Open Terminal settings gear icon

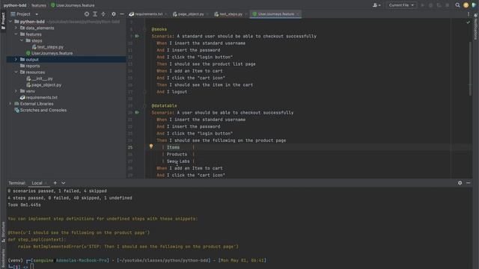460,183
